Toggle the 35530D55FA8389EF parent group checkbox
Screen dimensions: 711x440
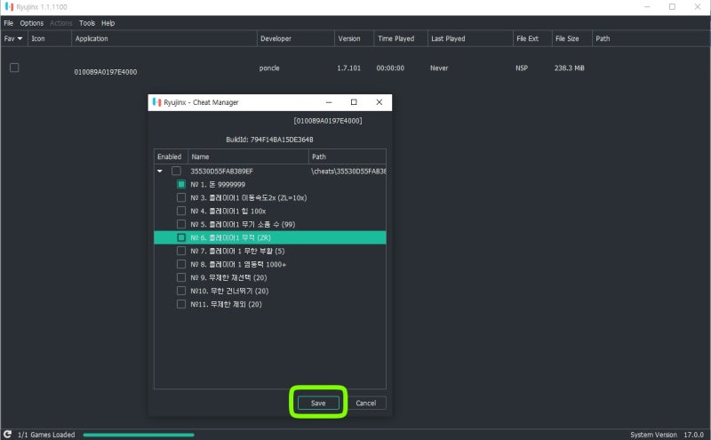pyautogui.click(x=176, y=171)
